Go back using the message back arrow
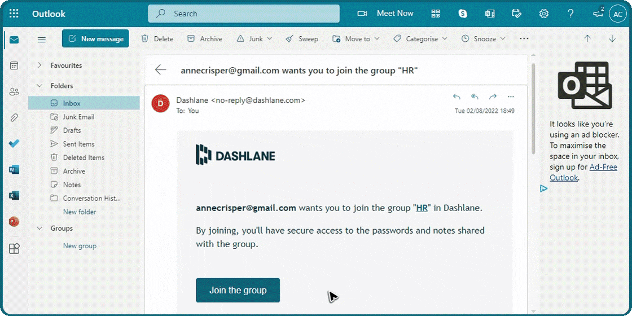 tap(160, 70)
